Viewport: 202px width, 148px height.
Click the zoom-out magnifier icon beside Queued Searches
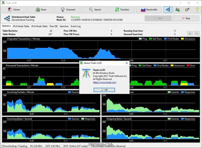(197, 33)
